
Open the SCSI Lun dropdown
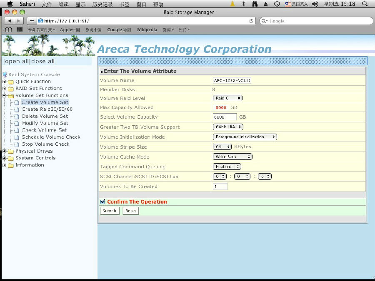point(265,177)
